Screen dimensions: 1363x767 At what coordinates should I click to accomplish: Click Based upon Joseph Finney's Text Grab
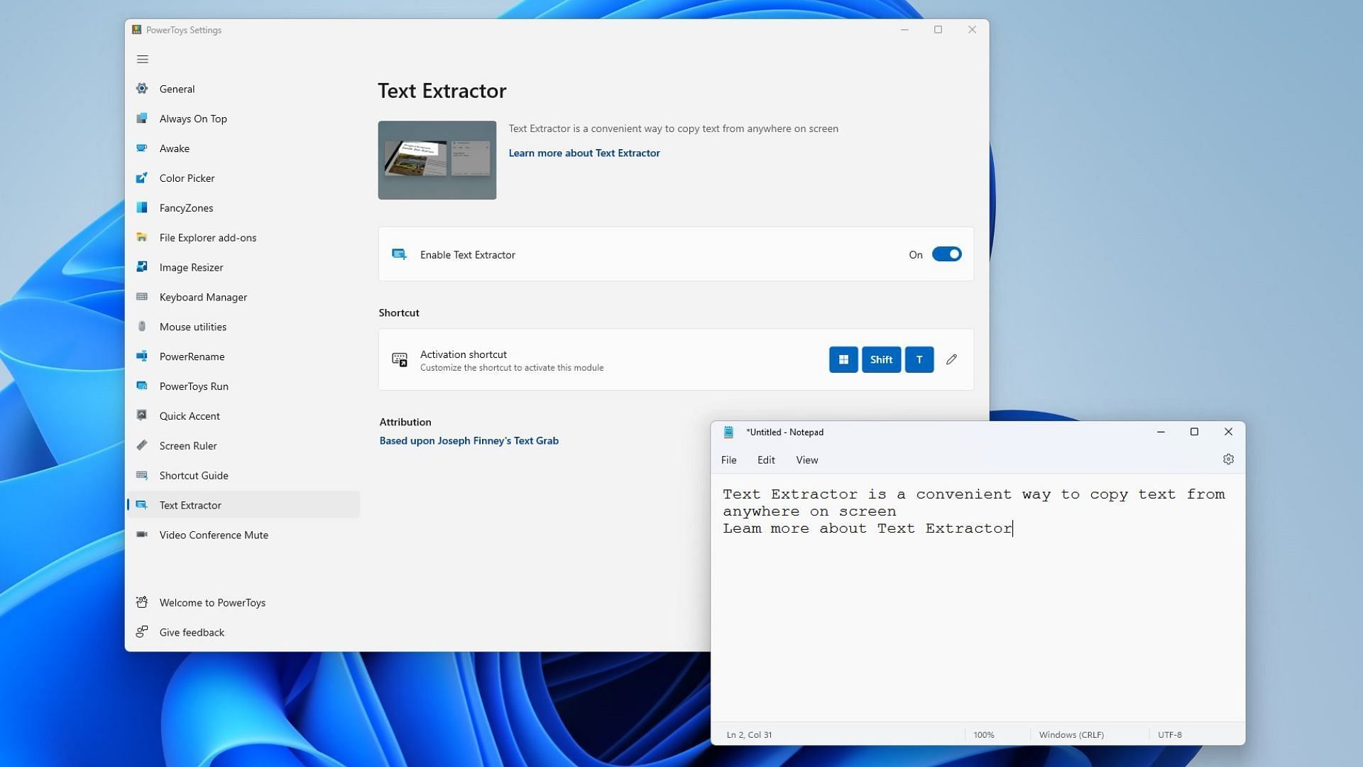tap(468, 439)
